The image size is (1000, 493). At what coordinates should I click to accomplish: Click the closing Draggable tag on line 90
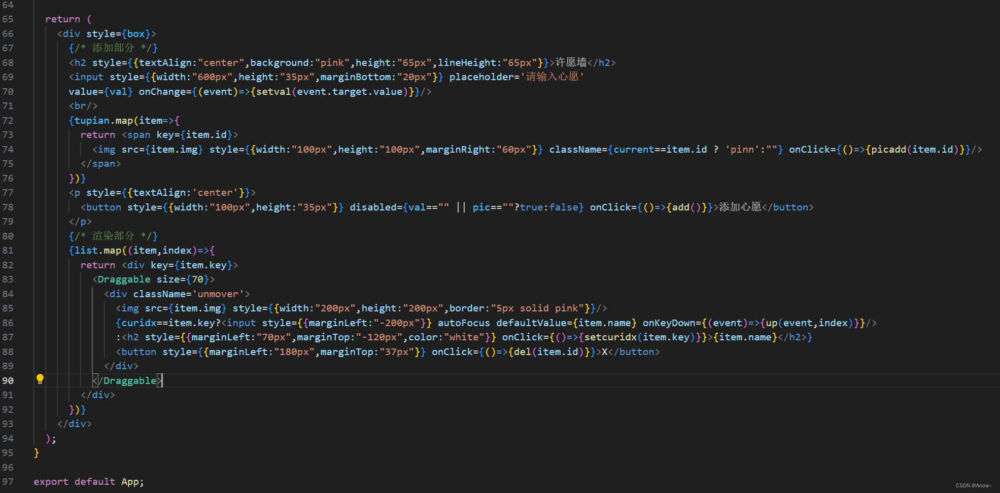coord(127,381)
